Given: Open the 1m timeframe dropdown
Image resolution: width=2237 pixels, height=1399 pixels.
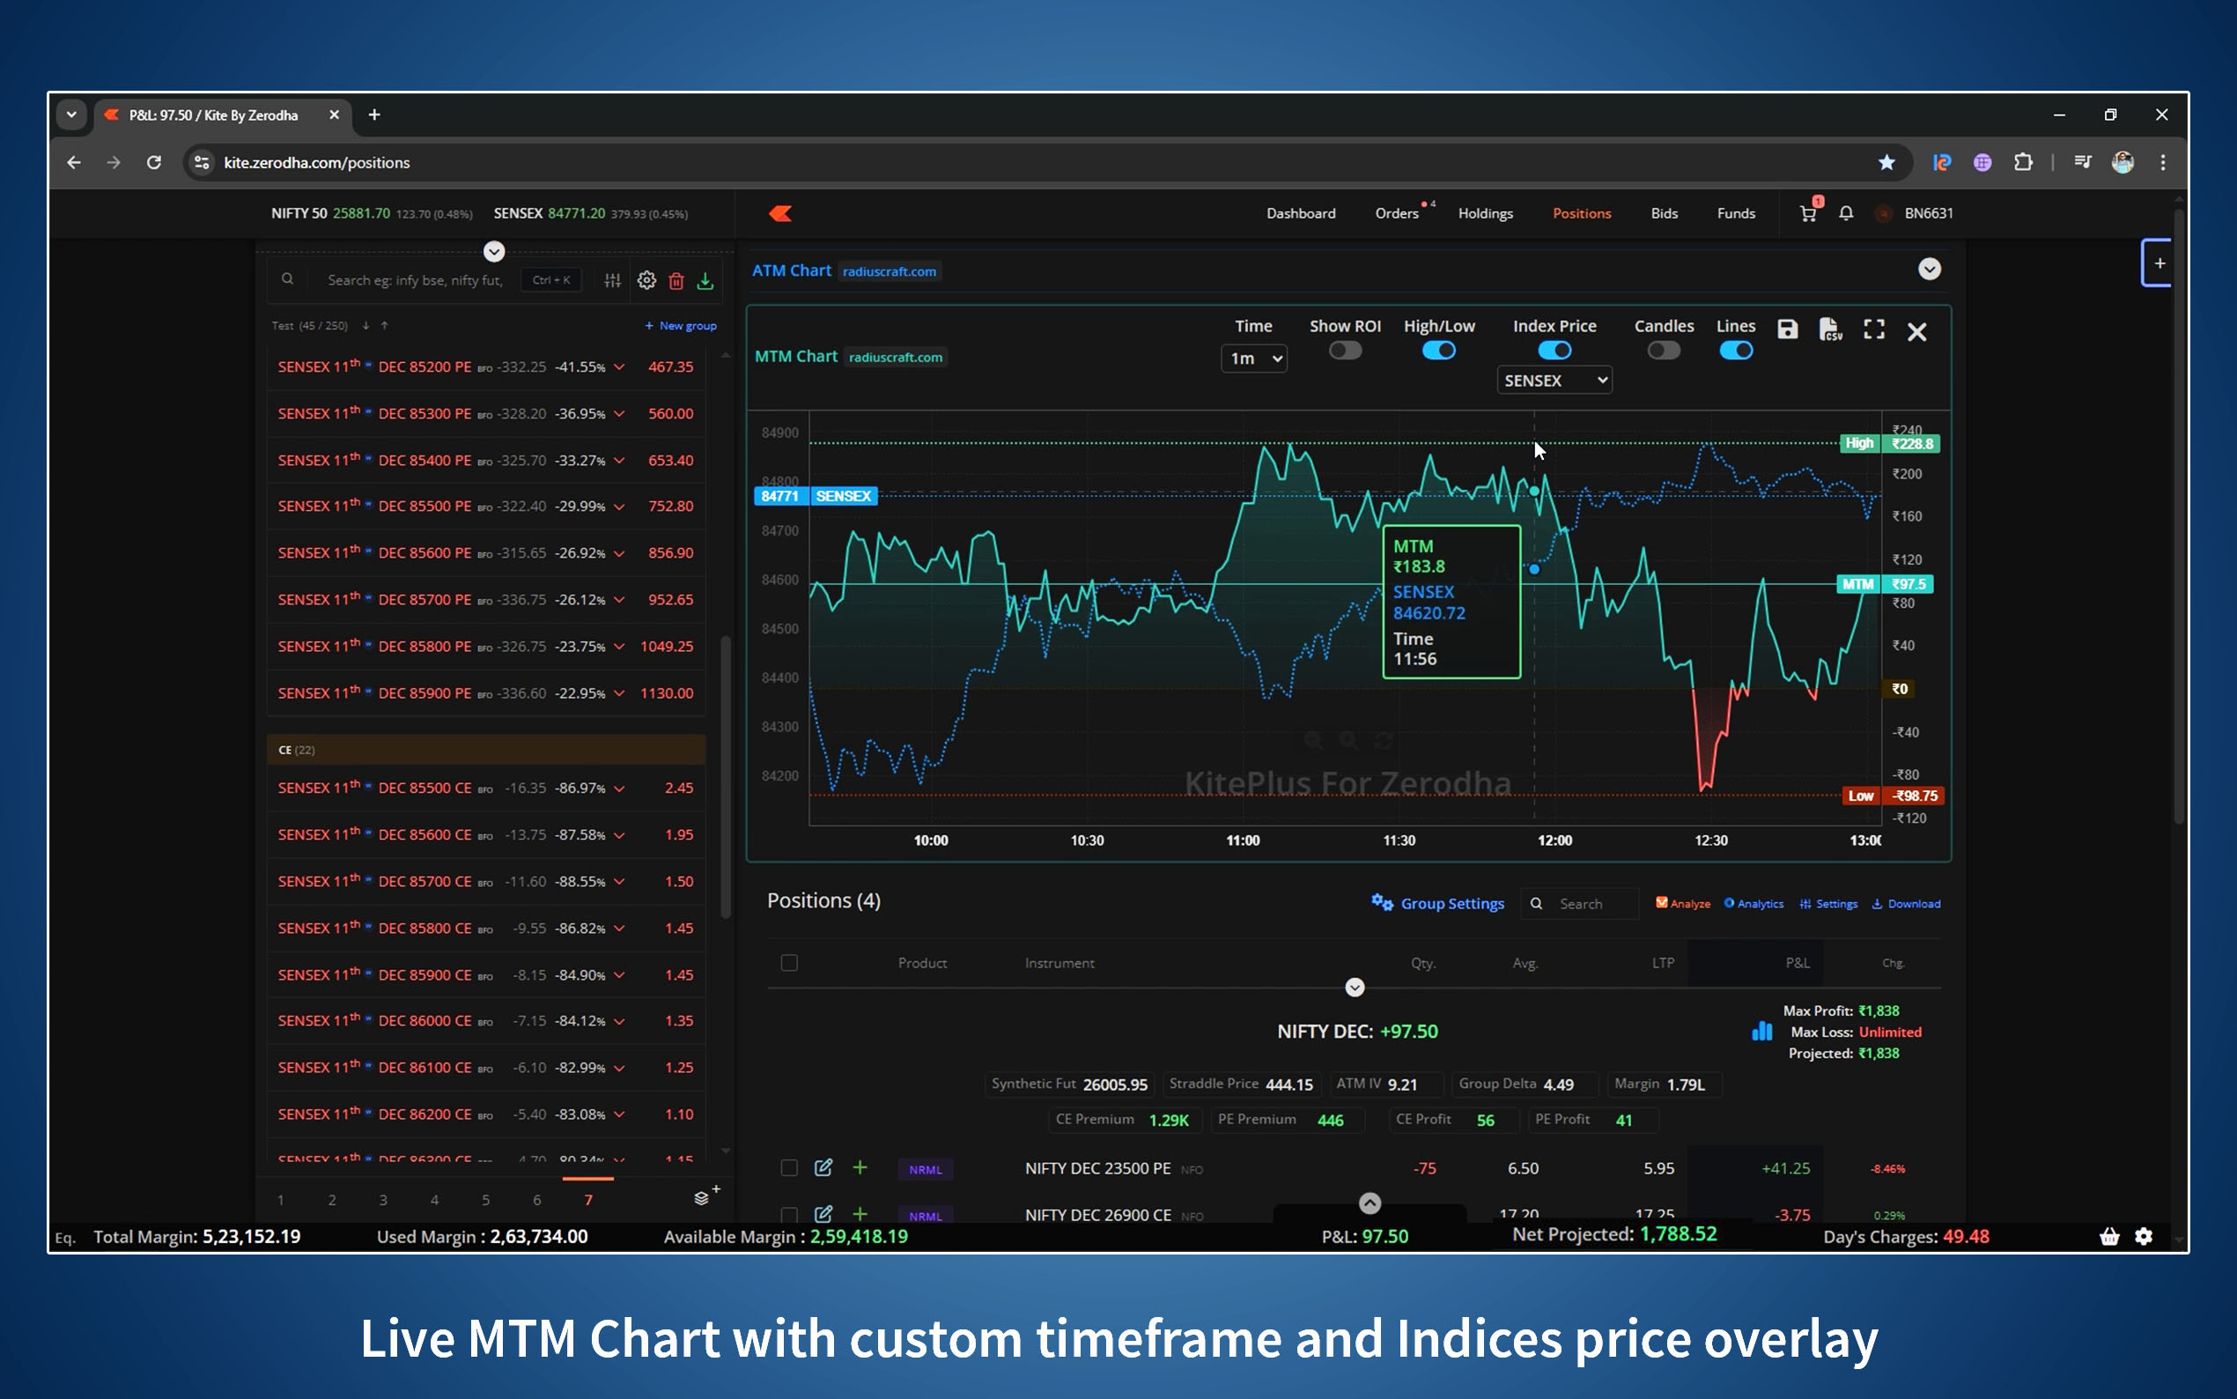Looking at the screenshot, I should coord(1253,359).
